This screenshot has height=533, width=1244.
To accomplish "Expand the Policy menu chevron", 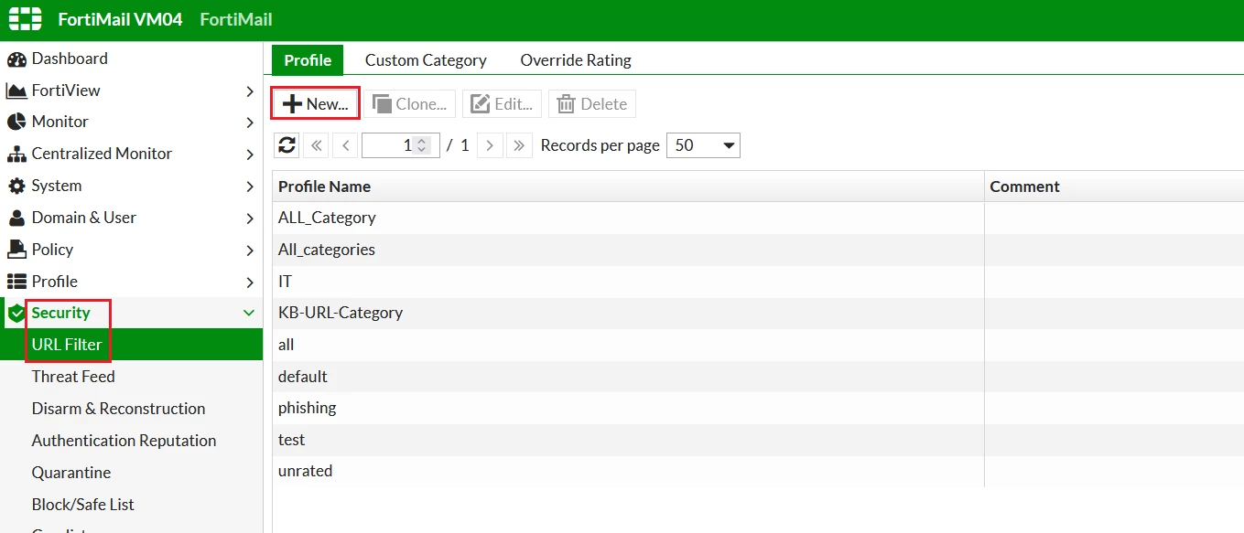I will [x=250, y=251].
